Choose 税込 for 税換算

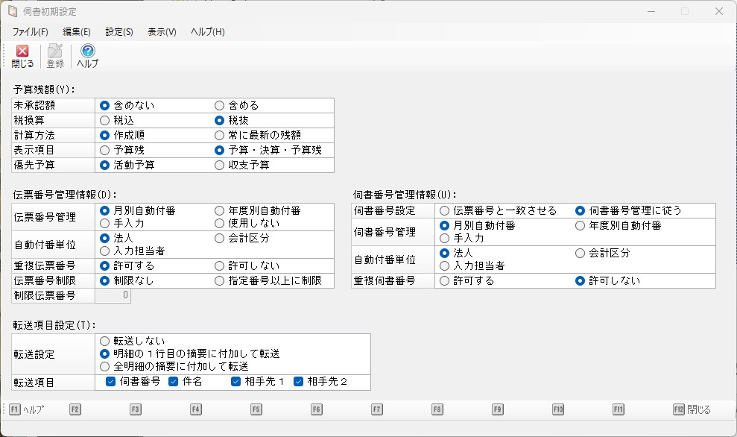[x=105, y=120]
